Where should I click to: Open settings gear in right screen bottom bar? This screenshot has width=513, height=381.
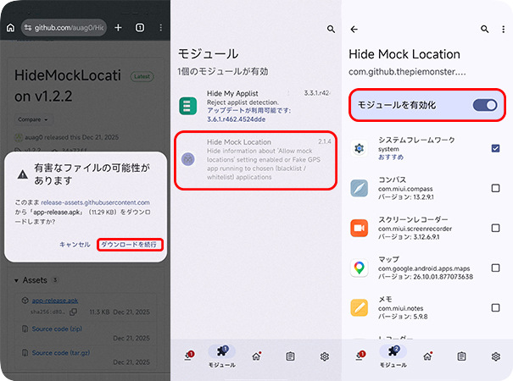click(496, 356)
